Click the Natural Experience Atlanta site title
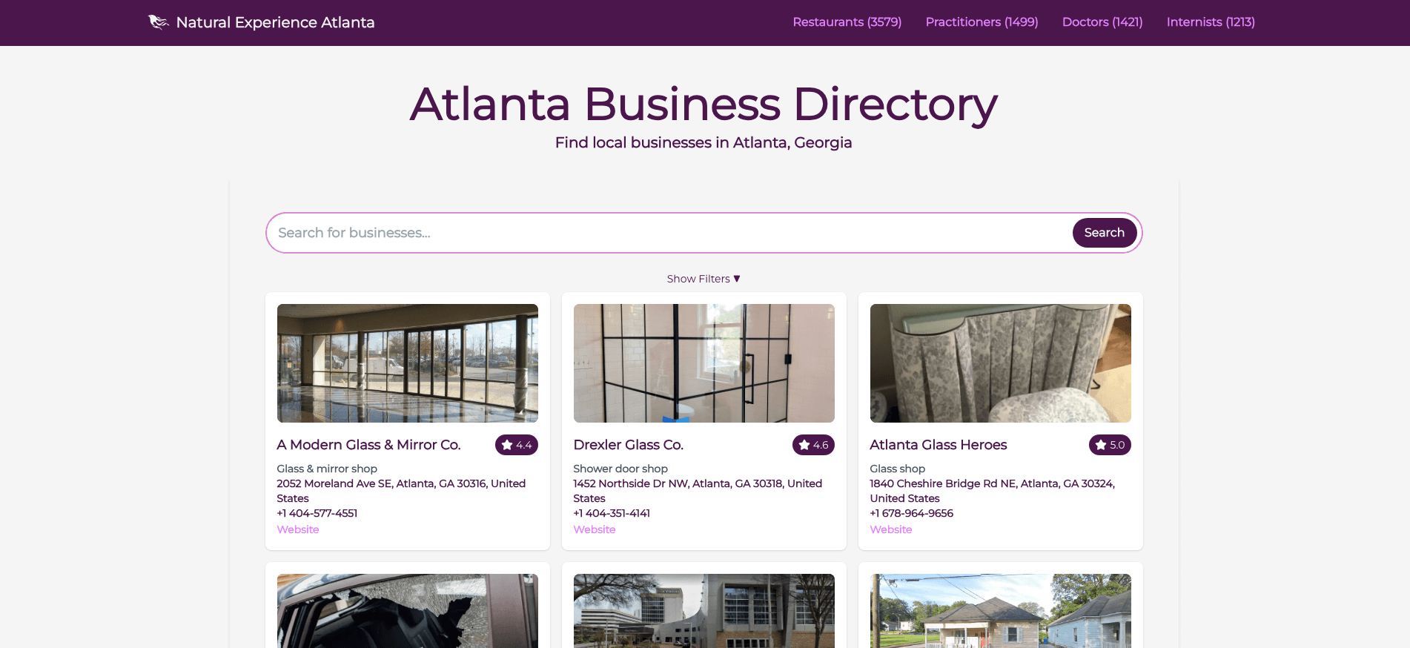Screen dimensions: 1410x648 click(x=275, y=22)
